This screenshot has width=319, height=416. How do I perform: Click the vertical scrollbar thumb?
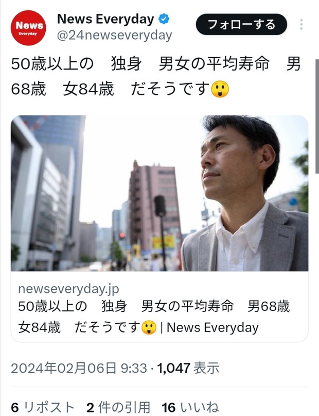tap(317, 116)
